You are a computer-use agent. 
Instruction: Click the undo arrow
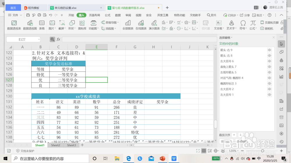(50, 15)
